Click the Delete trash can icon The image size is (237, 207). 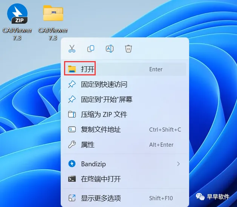128,49
